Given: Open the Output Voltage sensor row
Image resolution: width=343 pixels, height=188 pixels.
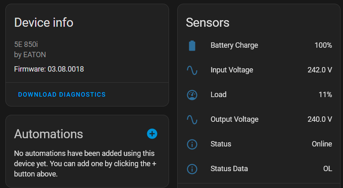Looking at the screenshot, I should 259,119.
